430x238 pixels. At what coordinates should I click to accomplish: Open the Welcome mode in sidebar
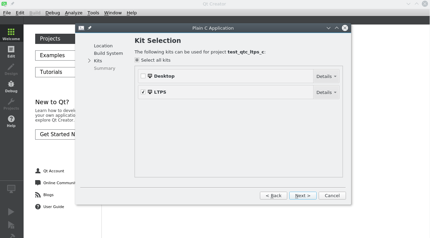pyautogui.click(x=11, y=34)
